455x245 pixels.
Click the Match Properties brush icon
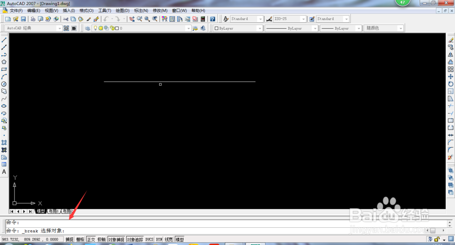[89, 19]
